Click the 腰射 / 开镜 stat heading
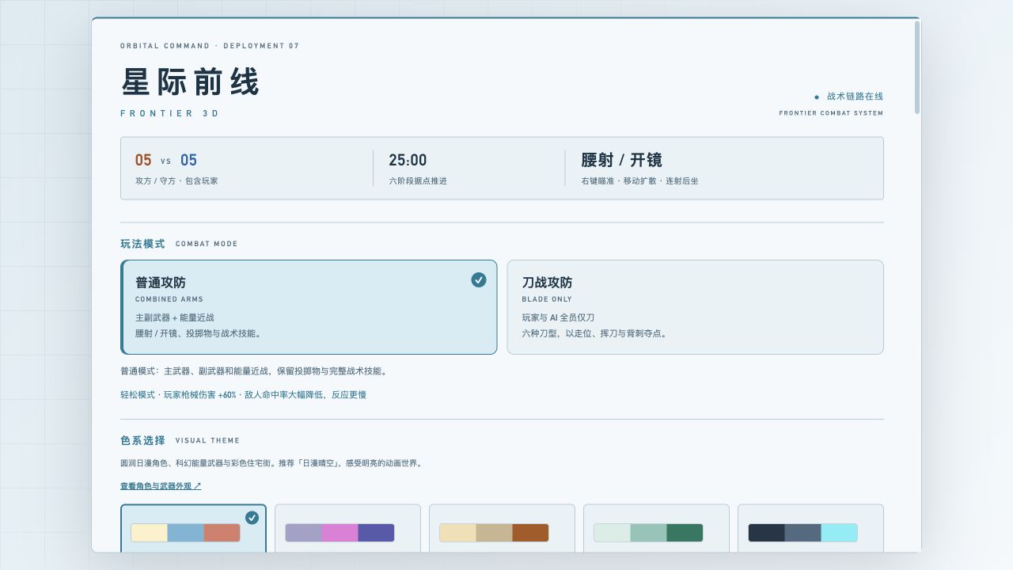Image resolution: width=1013 pixels, height=570 pixels. (x=621, y=160)
